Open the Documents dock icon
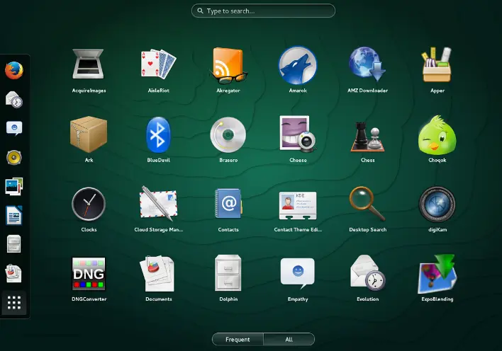Image resolution: width=502 pixels, height=351 pixels. click(x=13, y=274)
